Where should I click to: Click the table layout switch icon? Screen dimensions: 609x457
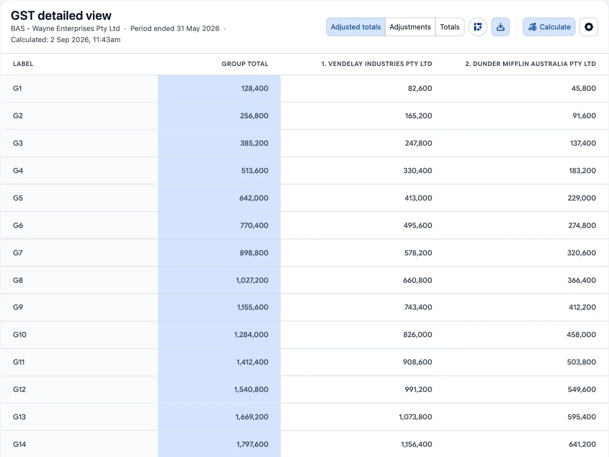pyautogui.click(x=478, y=27)
